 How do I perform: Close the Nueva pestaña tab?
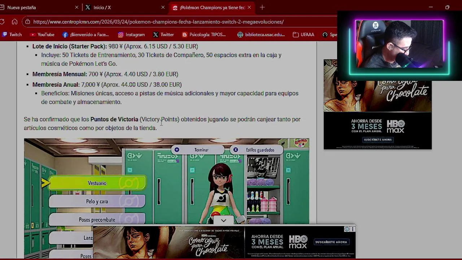tap(77, 7)
